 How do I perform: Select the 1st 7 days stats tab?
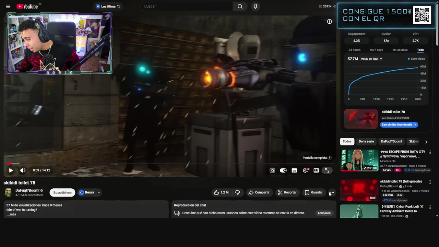point(376,50)
